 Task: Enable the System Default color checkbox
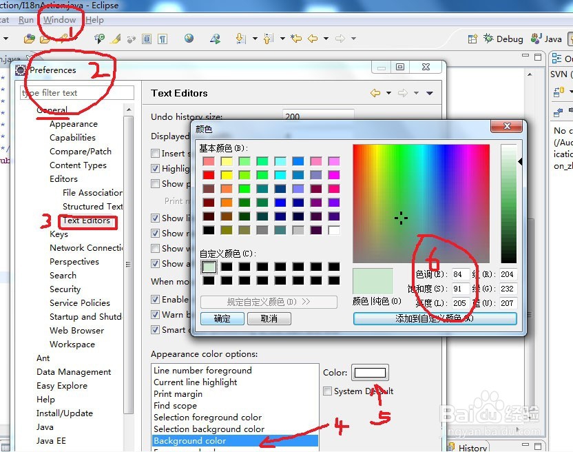click(327, 391)
